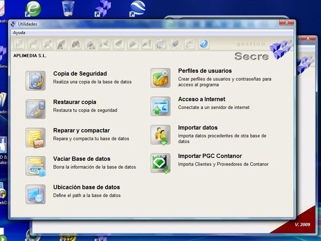This screenshot has width=321, height=241.
Task: Open the Recycle Bin desktop icon
Action: (68, 8)
